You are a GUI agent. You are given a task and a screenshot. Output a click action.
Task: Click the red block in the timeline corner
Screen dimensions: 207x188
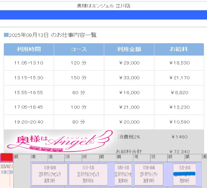pyautogui.click(x=6, y=157)
